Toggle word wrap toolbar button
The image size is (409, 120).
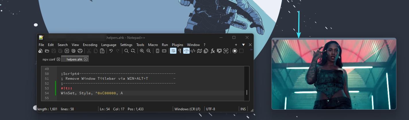tap(173, 51)
